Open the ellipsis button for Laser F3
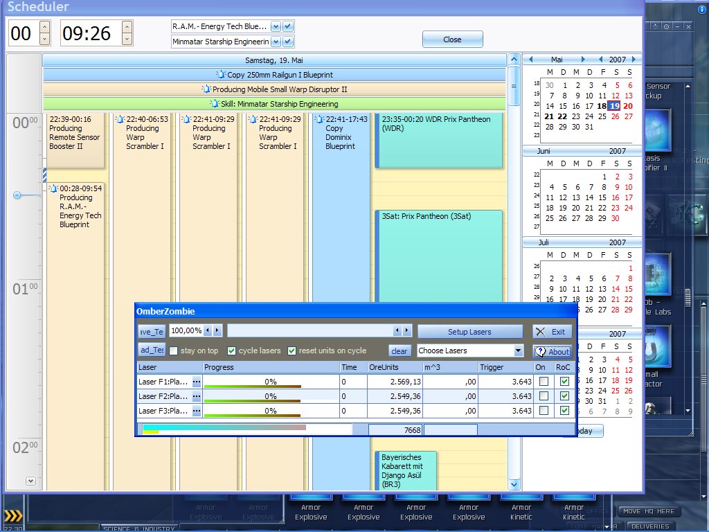The height and width of the screenshot is (532, 709). [x=196, y=411]
